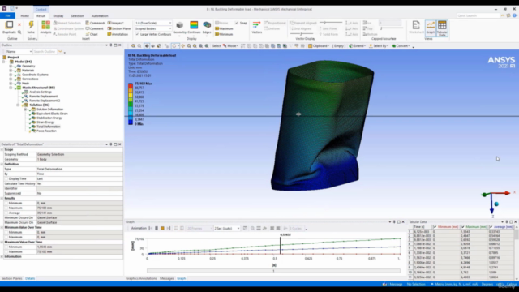The width and height of the screenshot is (519, 292).
Task: Click the time marker on the graph
Action: pyautogui.click(x=281, y=245)
